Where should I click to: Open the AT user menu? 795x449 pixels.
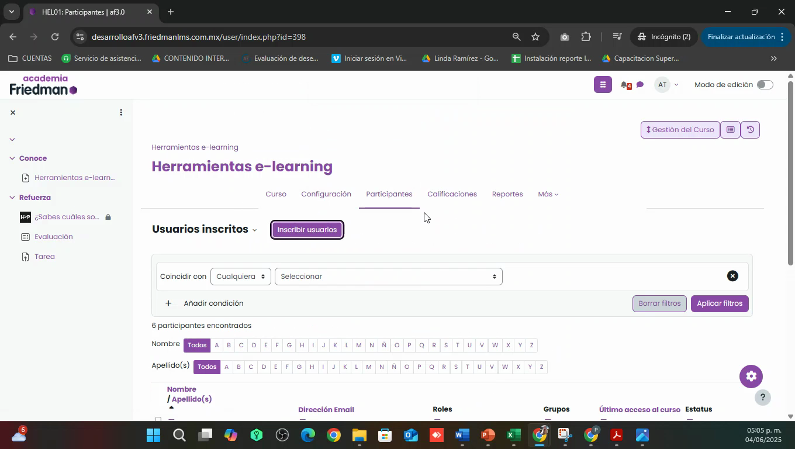(x=666, y=85)
